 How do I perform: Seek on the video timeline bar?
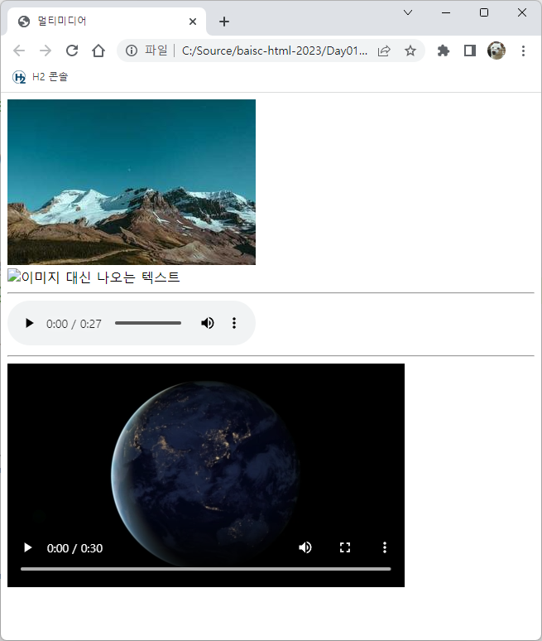[x=206, y=569]
